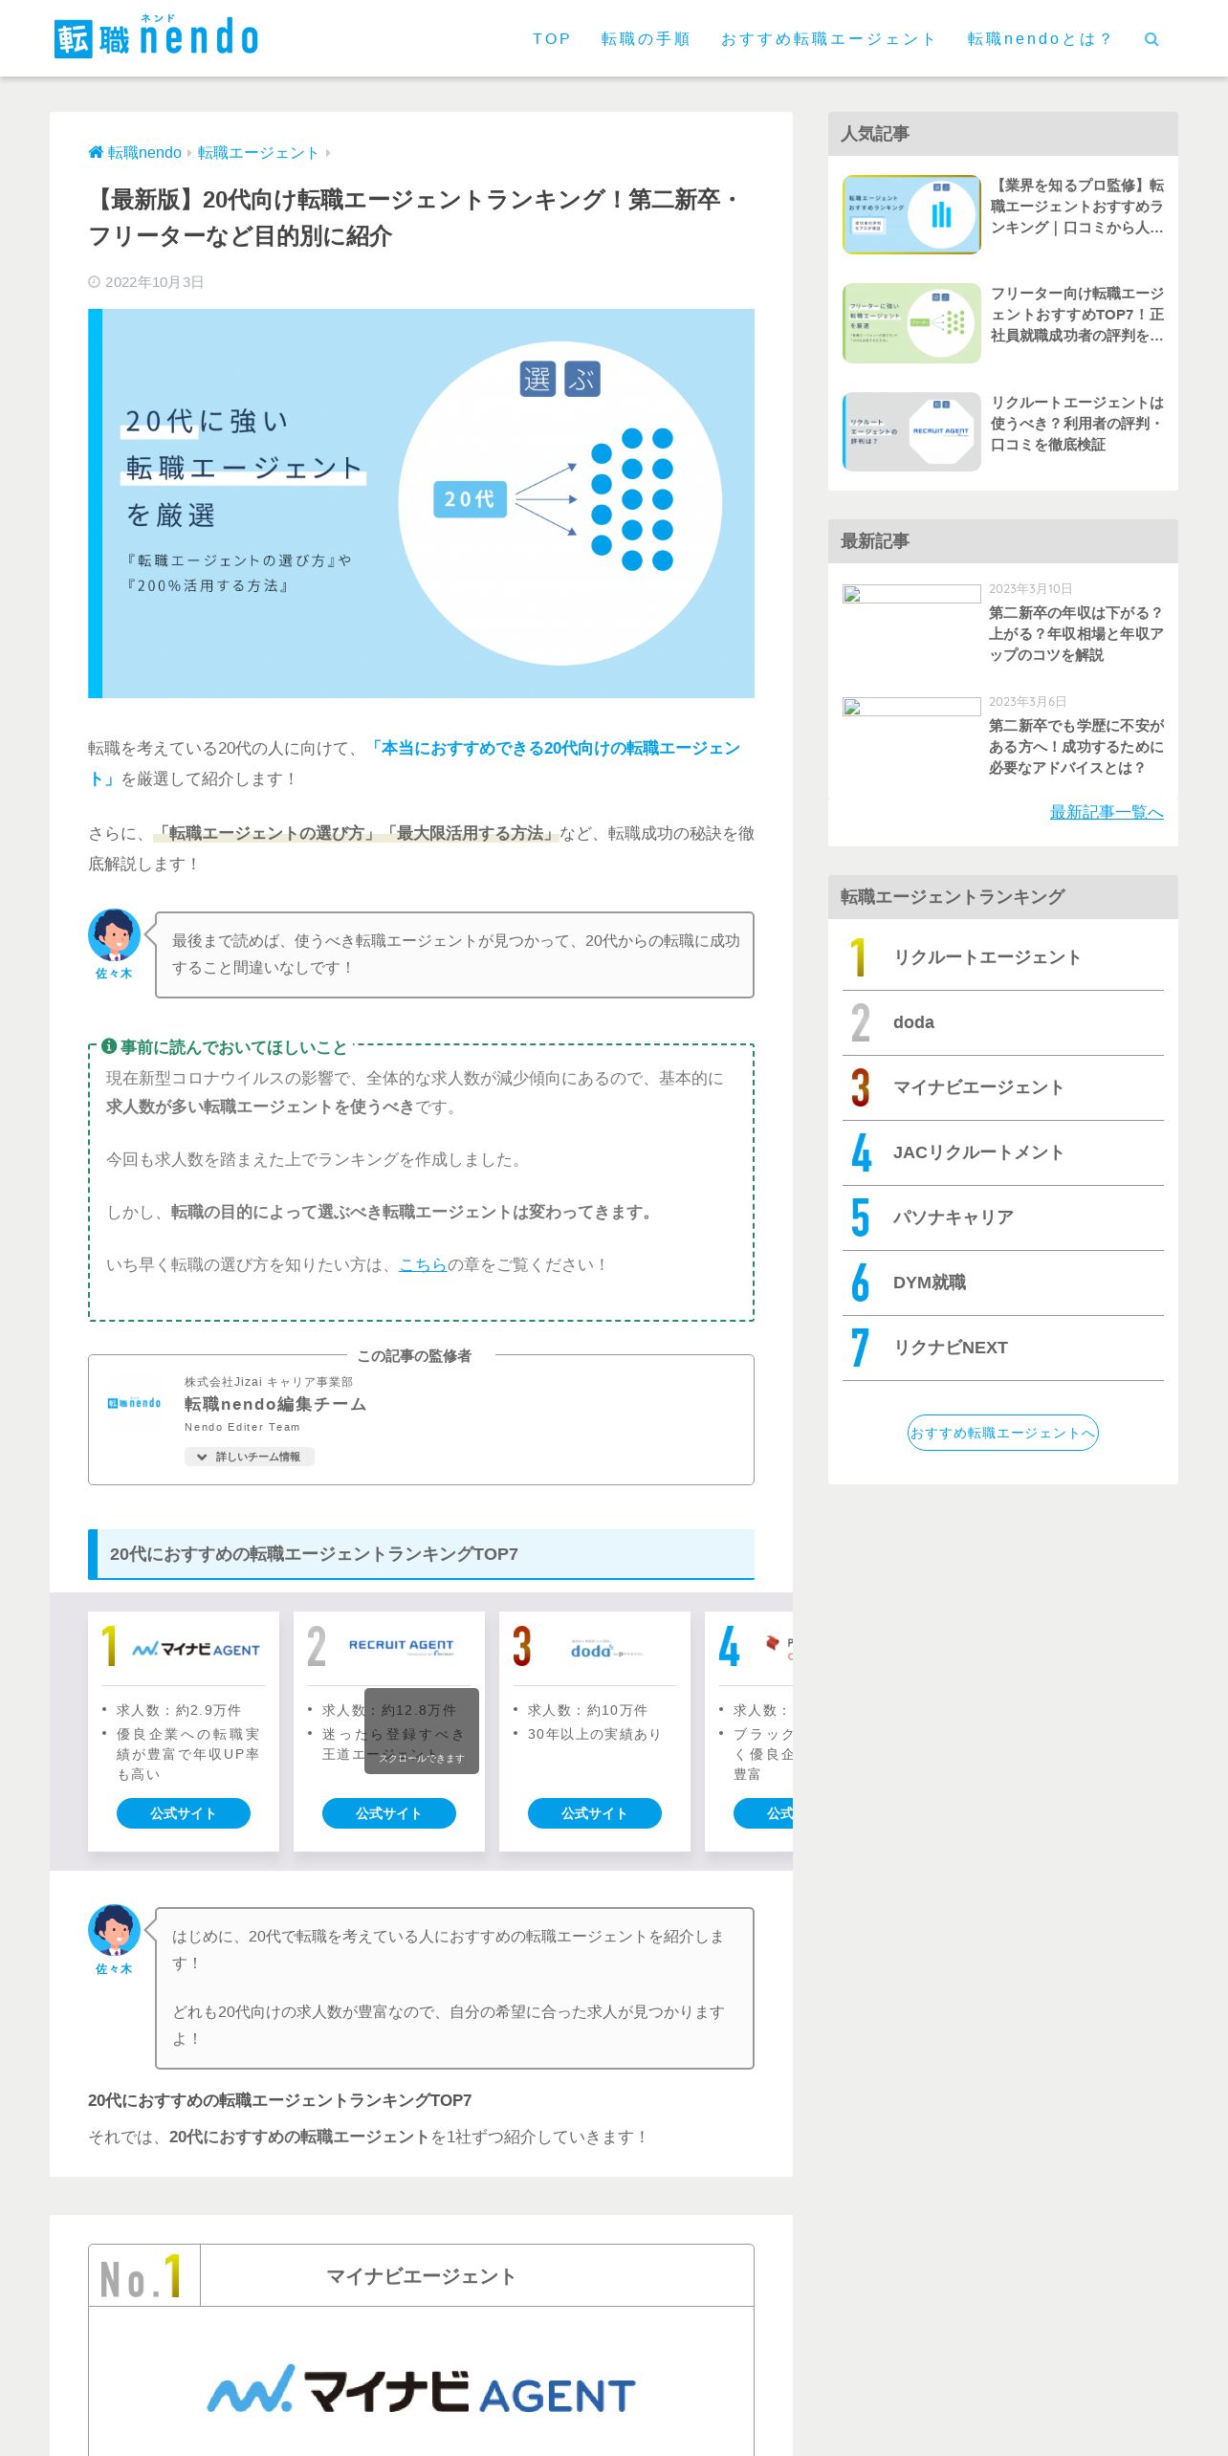Open rank 6 DYM就職 in sidebar ranking
This screenshot has width=1228, height=2456.
point(1003,1283)
